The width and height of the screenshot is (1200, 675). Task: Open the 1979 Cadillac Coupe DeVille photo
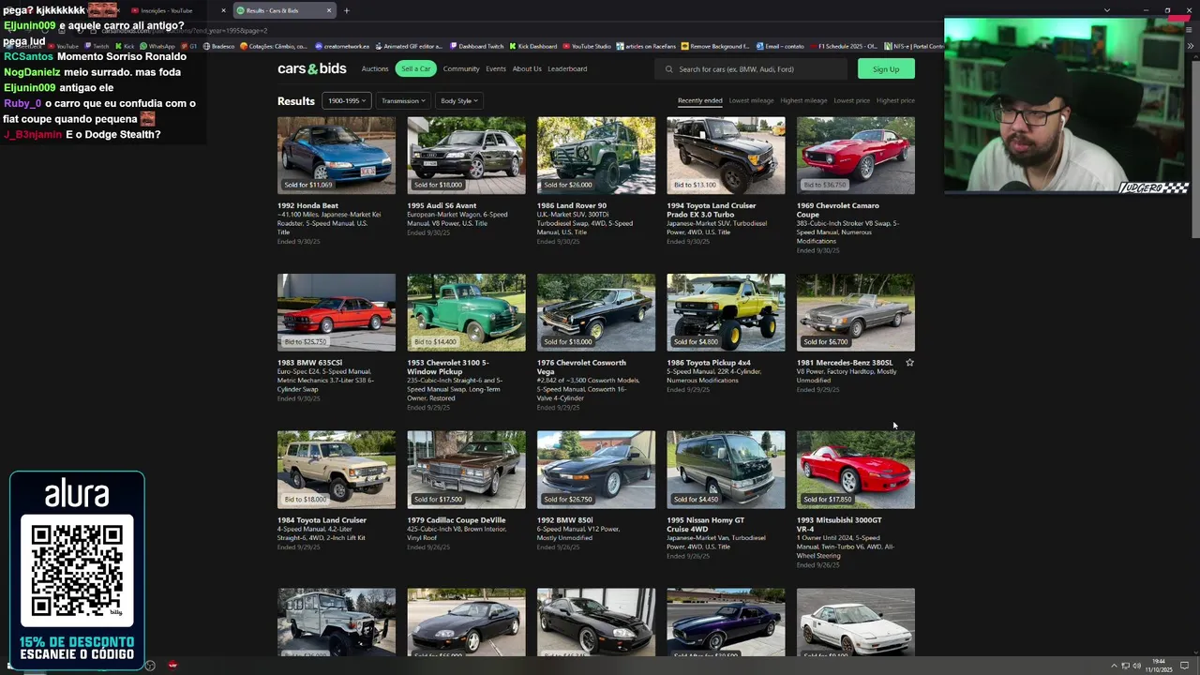466,470
